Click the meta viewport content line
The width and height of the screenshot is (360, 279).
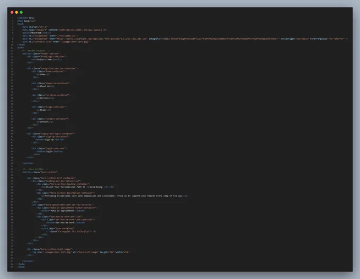click(x=64, y=30)
